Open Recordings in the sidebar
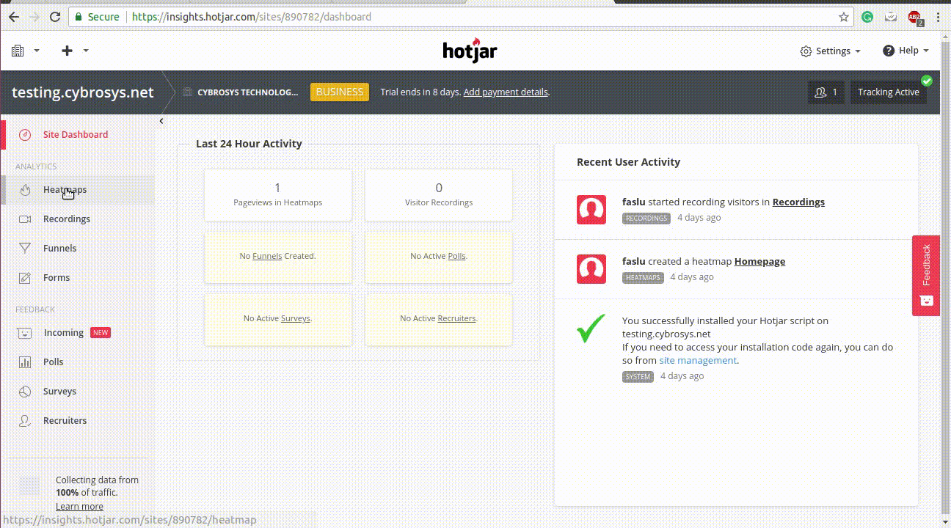This screenshot has width=951, height=528. (x=67, y=219)
